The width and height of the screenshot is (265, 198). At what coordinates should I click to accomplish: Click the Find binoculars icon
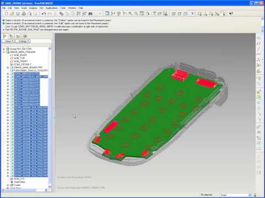(x=91, y=14)
